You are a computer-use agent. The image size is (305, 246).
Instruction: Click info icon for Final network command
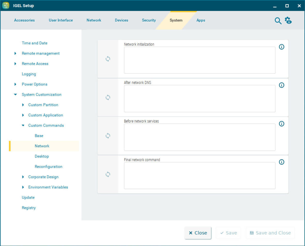[x=282, y=162]
